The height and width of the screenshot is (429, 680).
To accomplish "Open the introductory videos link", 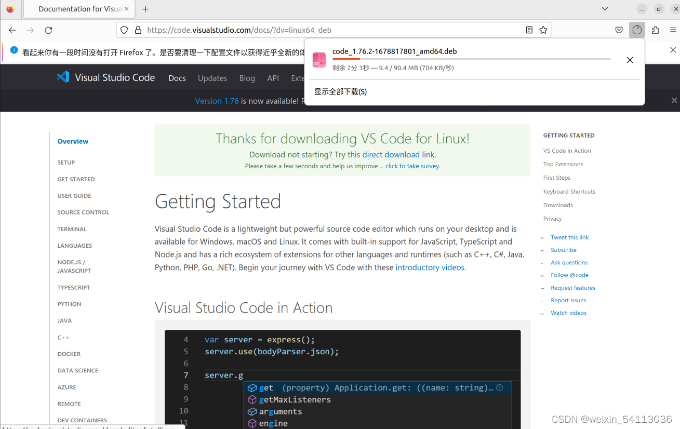I will 430,267.
